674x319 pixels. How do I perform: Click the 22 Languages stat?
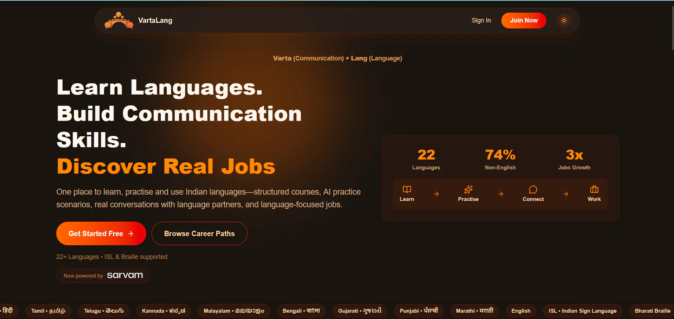pyautogui.click(x=426, y=159)
